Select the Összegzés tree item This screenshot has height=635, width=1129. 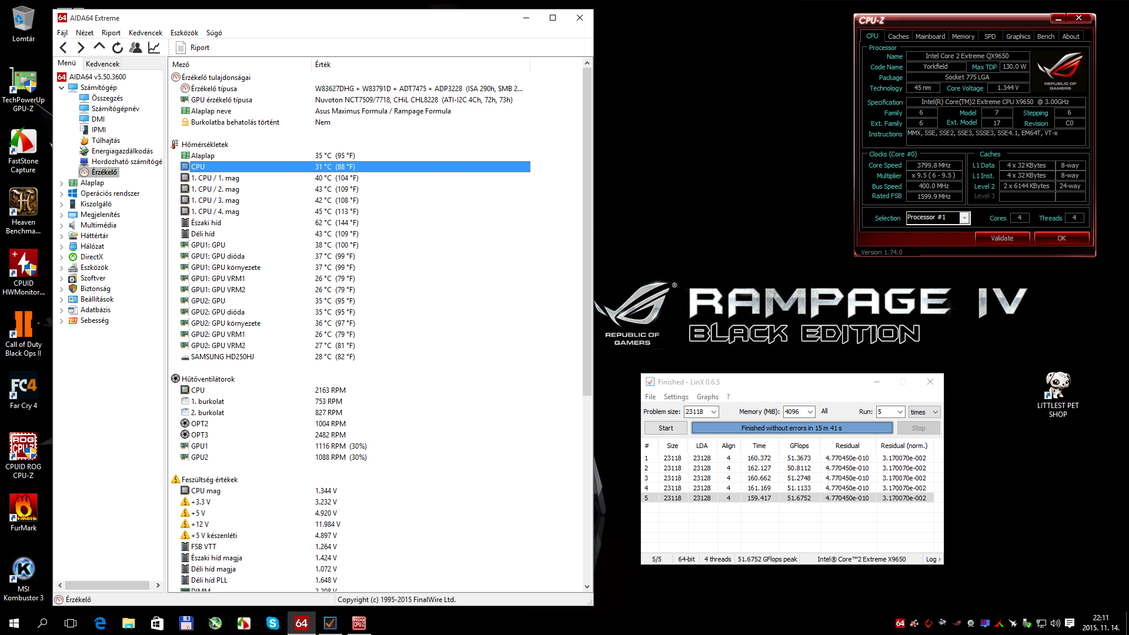coord(107,98)
